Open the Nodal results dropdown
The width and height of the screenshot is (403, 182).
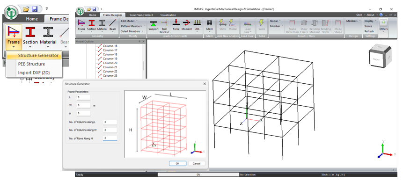pos(275,21)
